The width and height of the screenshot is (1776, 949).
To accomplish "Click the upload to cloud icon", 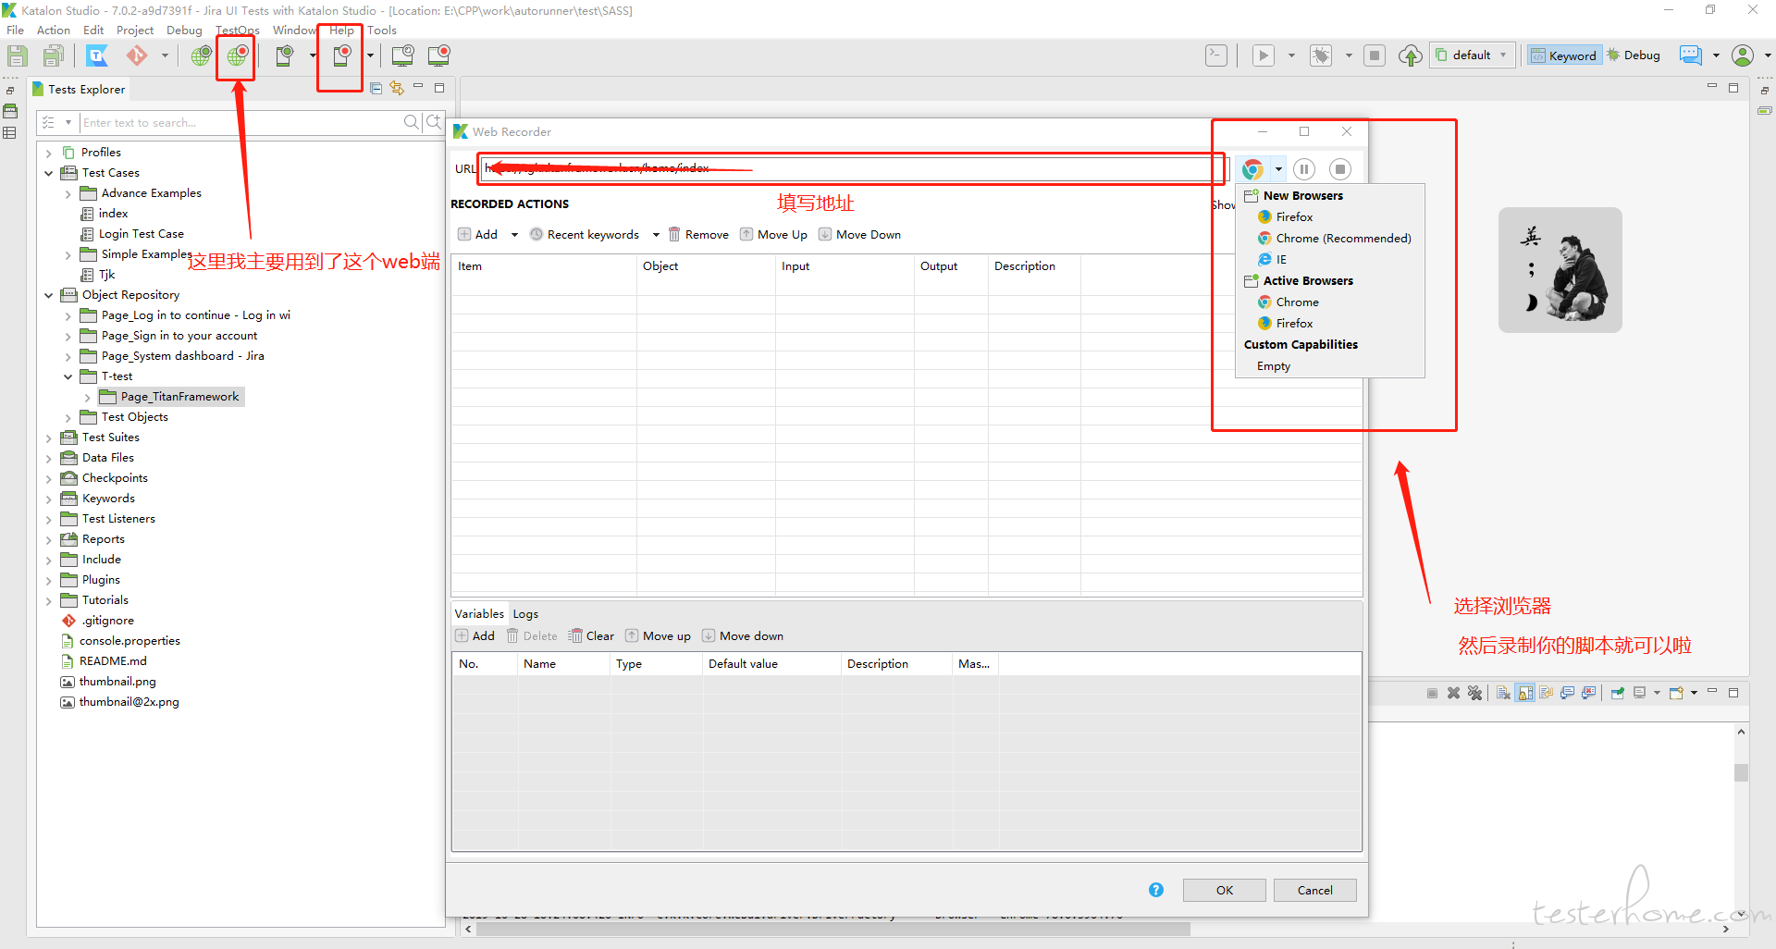I will click(1410, 55).
